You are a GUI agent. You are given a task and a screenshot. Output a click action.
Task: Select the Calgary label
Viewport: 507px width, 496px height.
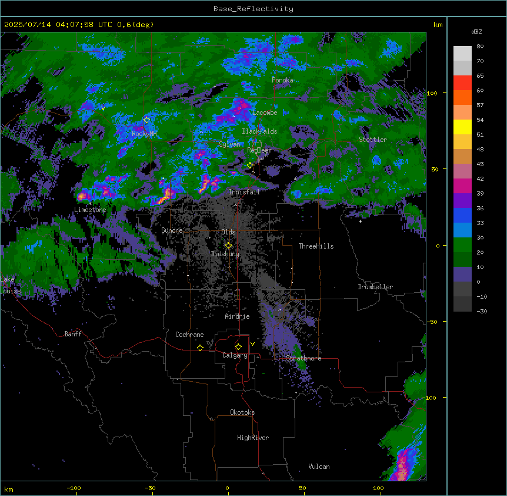[235, 355]
